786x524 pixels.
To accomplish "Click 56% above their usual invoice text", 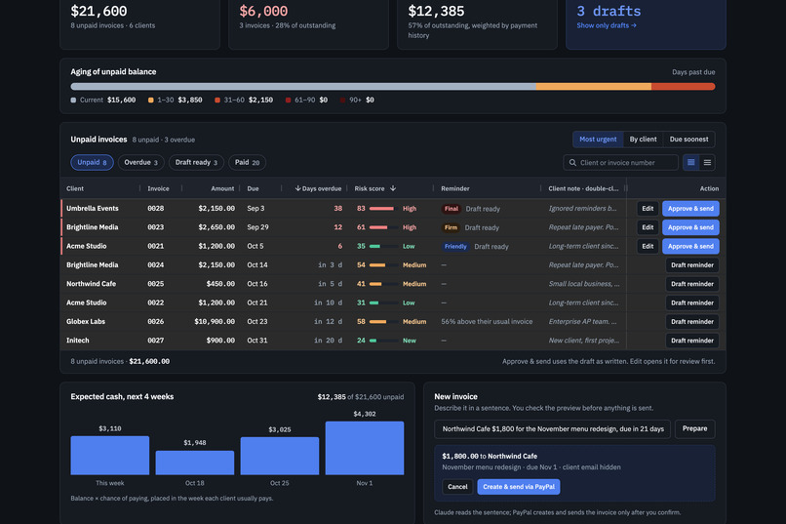I will [487, 321].
